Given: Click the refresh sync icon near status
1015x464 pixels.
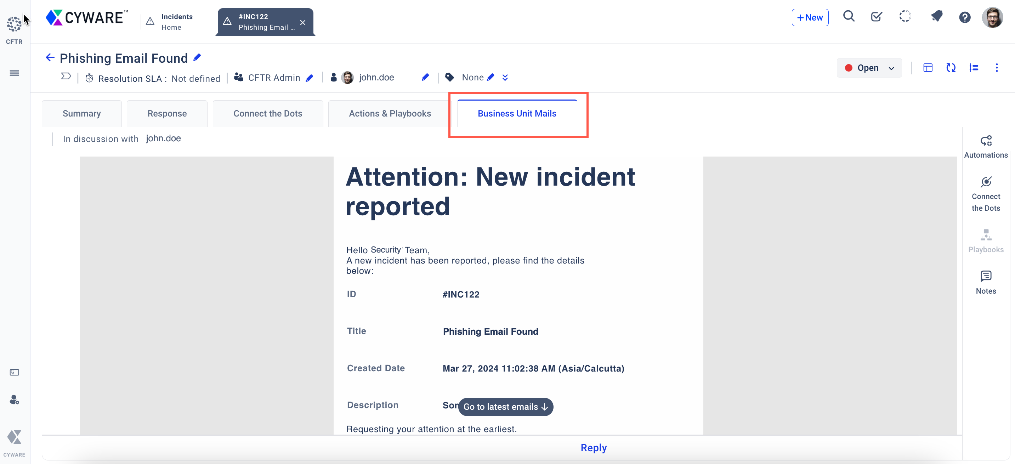Looking at the screenshot, I should (x=951, y=68).
